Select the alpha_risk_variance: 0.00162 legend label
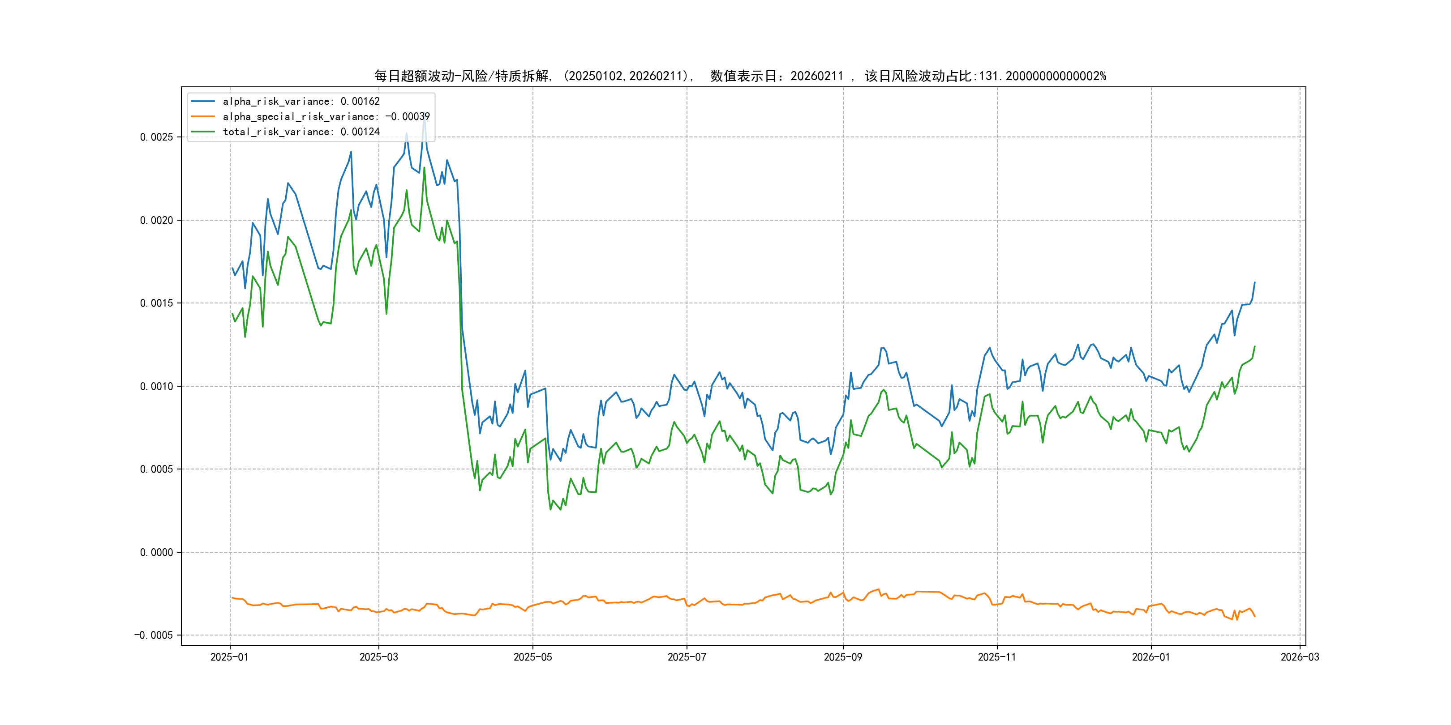 (301, 101)
